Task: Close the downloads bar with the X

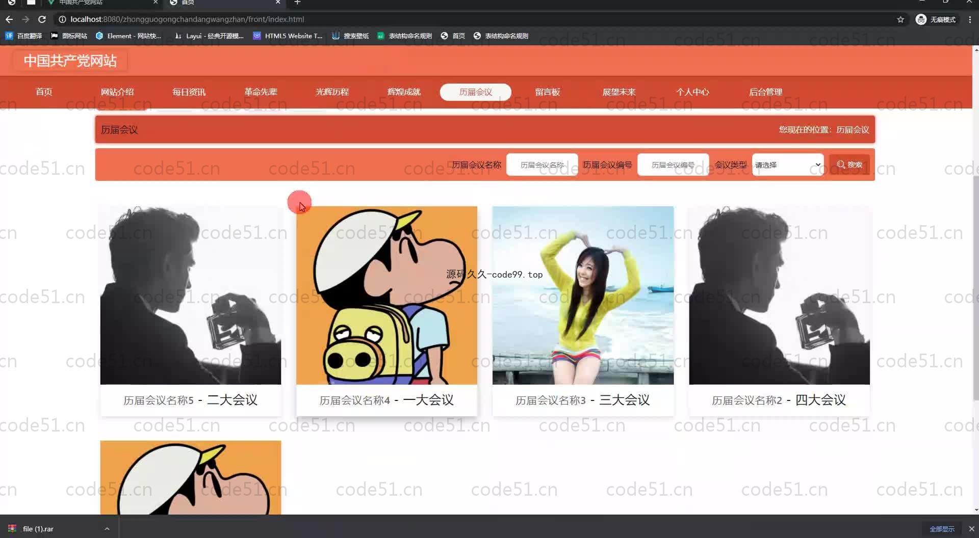Action: (x=971, y=529)
